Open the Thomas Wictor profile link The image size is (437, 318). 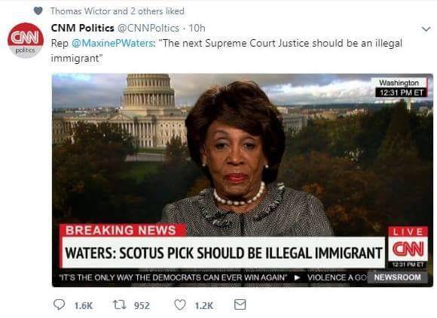coord(81,11)
